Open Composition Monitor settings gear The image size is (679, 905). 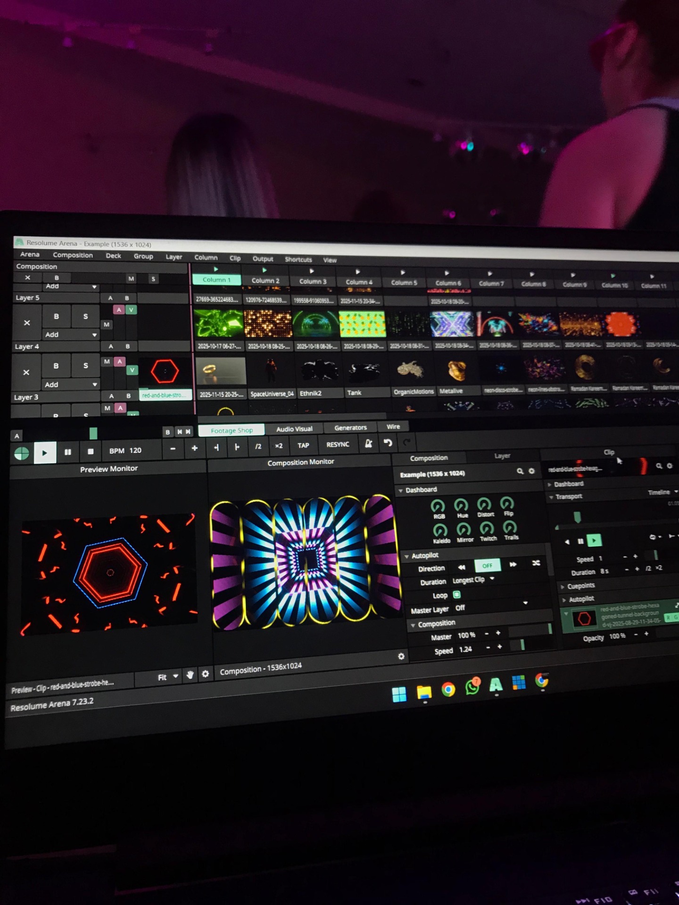pyautogui.click(x=401, y=656)
